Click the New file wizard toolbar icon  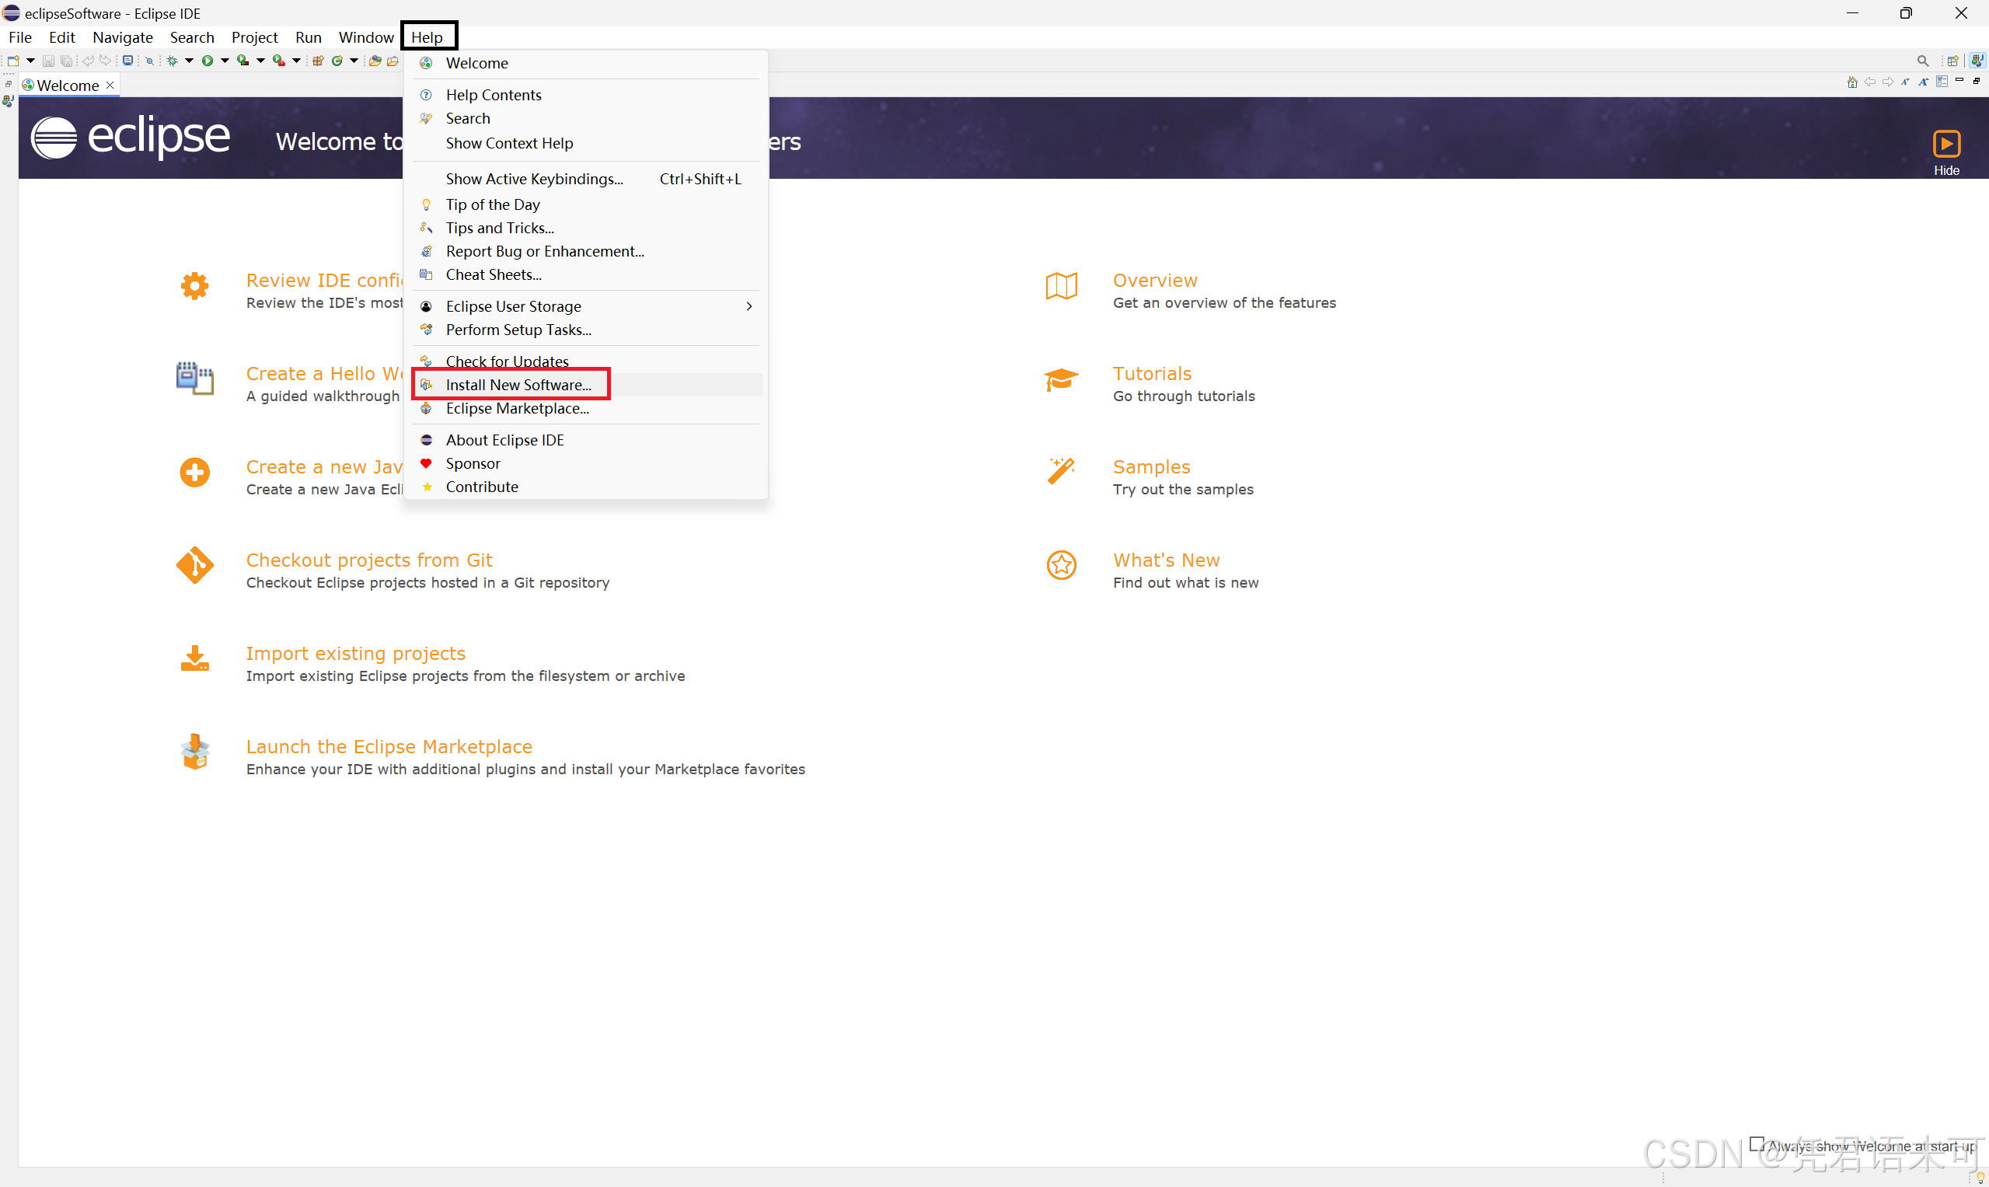(13, 61)
